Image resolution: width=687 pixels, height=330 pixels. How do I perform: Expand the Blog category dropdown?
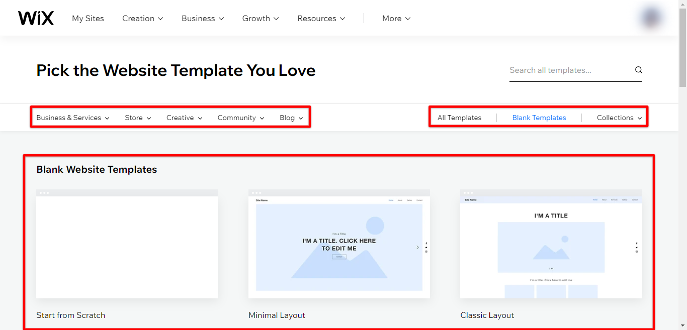tap(291, 117)
